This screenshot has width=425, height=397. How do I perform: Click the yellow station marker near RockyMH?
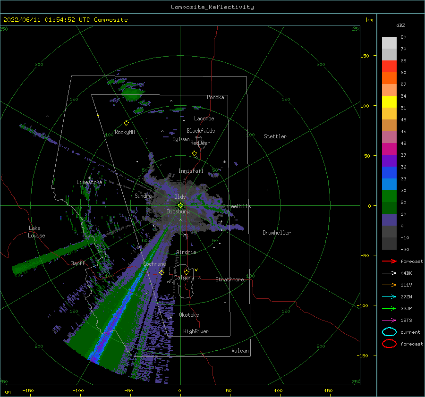point(126,123)
